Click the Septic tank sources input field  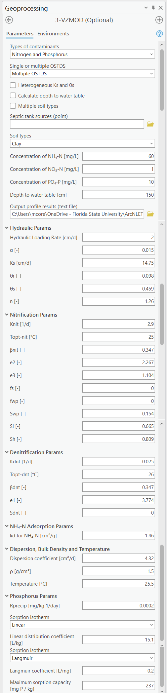pyautogui.click(x=77, y=124)
